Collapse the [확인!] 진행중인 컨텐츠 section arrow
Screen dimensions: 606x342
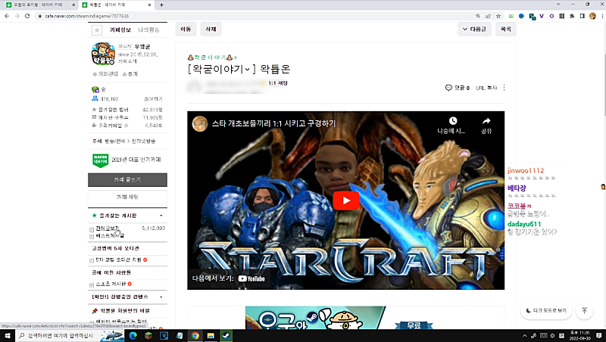pos(161,297)
